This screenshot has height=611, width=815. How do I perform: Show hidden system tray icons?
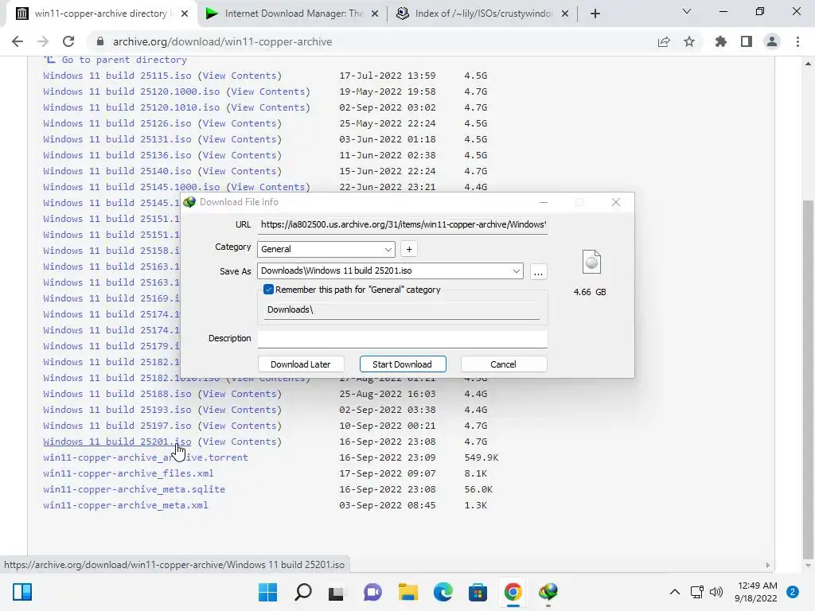coord(675,592)
